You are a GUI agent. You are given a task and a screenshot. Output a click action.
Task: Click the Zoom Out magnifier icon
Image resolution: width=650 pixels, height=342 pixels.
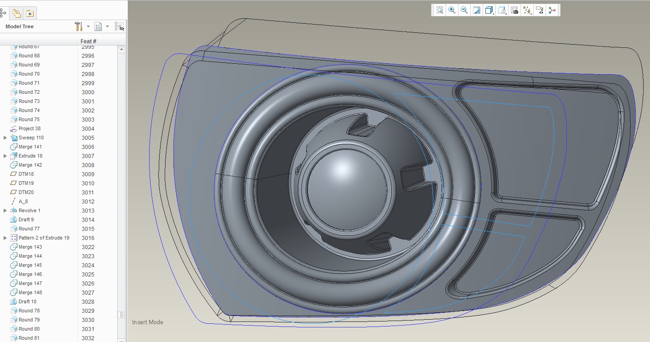coord(464,10)
